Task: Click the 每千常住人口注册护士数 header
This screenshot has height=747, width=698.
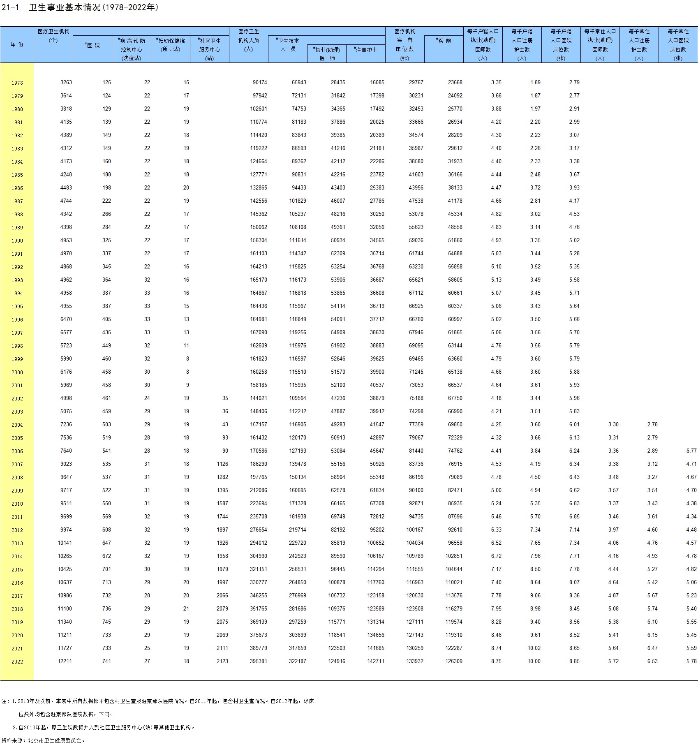Action: [639, 45]
